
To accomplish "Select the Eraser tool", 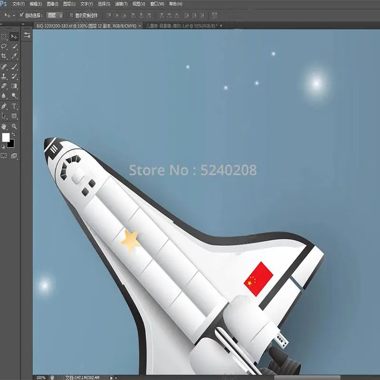I will click(x=4, y=86).
